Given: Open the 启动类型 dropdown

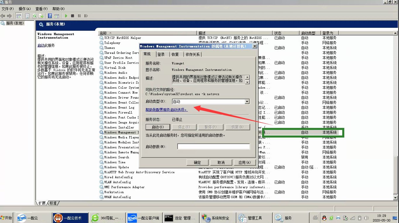Looking at the screenshot, I should click(247, 102).
